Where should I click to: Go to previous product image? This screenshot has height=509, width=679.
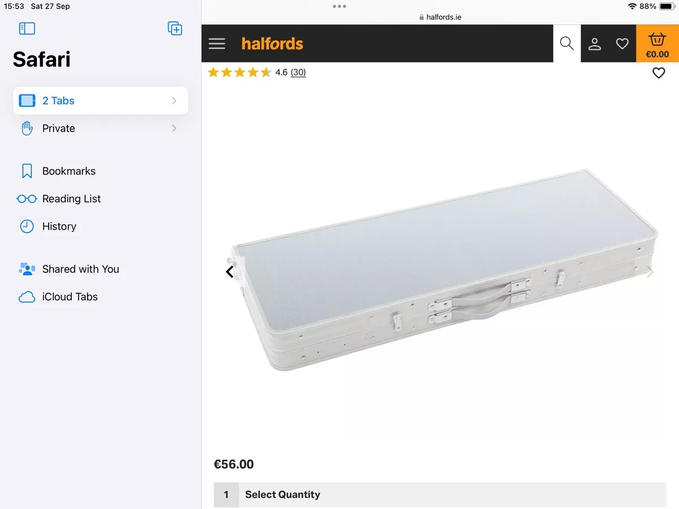(230, 272)
